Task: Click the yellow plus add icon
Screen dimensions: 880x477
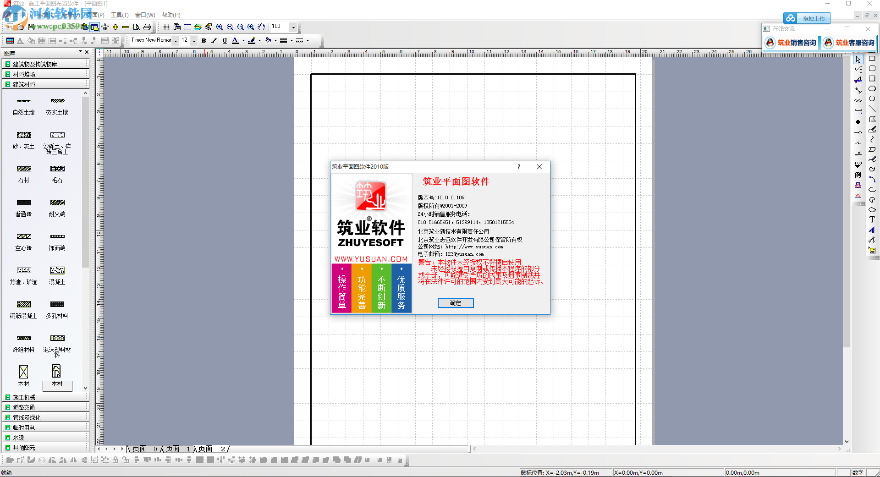Action: 115,27
